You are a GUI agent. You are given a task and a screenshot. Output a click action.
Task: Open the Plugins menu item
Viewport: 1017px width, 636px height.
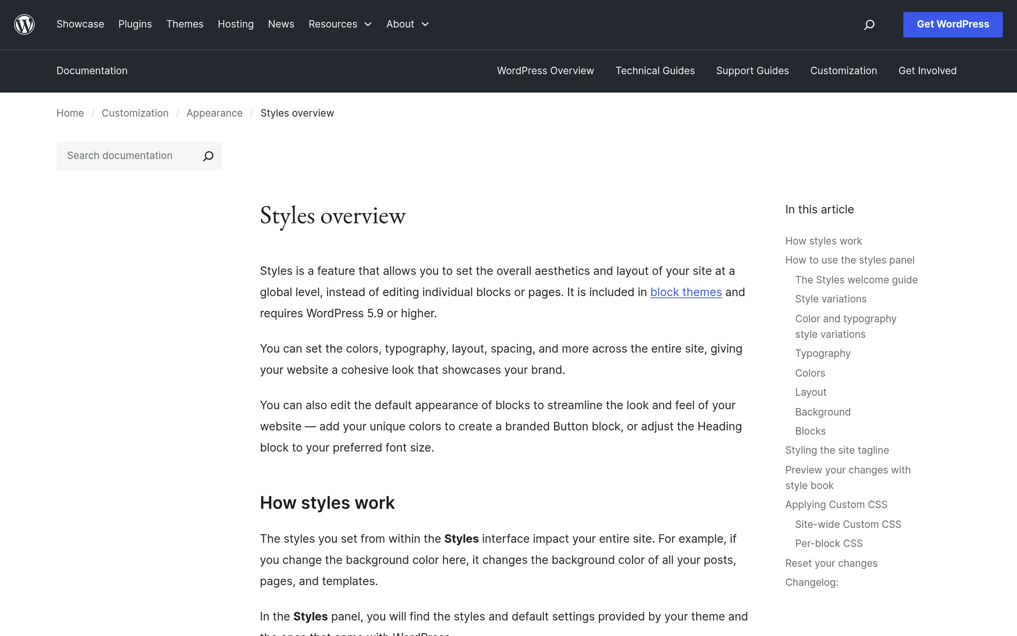135,24
